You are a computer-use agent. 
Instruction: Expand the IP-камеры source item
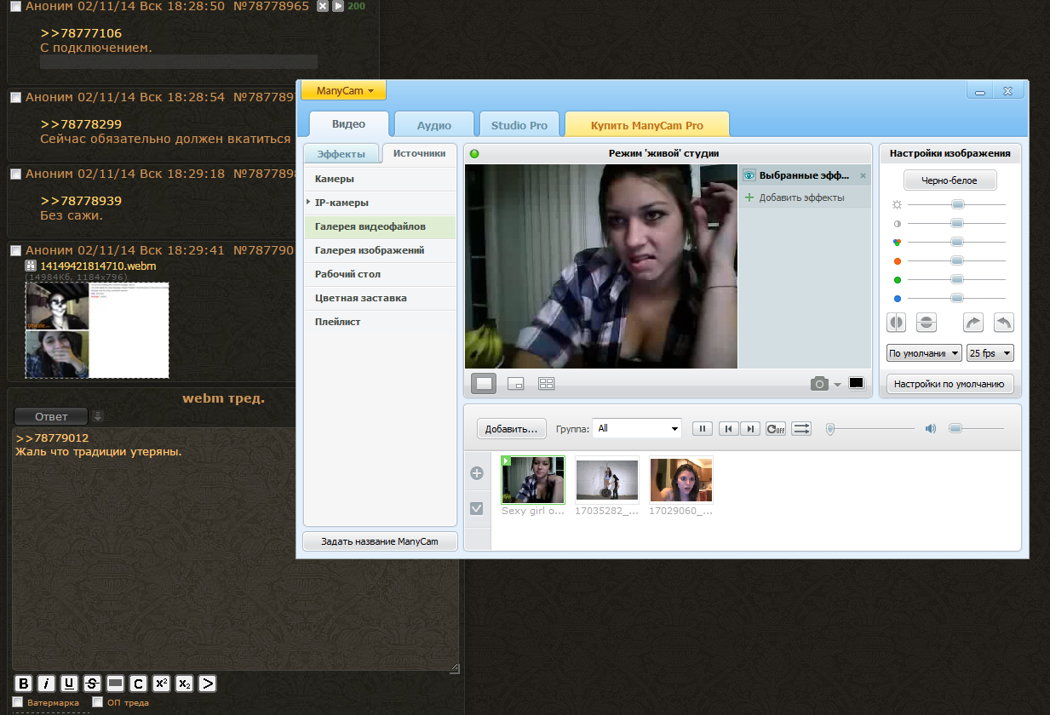coord(307,202)
